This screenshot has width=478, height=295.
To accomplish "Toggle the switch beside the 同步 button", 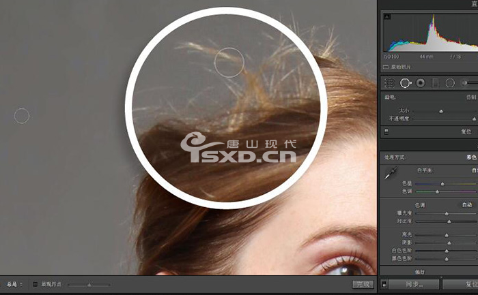I will (x=384, y=284).
